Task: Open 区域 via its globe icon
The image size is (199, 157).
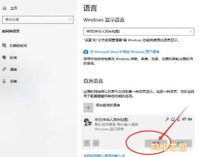Action: pos(4,57)
